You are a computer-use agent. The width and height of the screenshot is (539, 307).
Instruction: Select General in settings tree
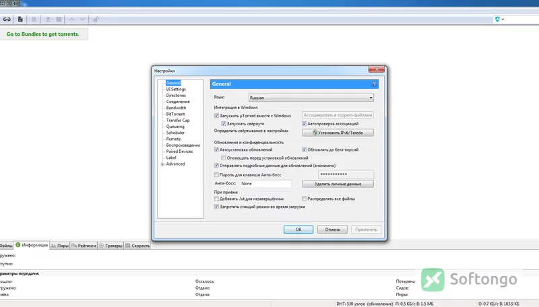point(173,83)
